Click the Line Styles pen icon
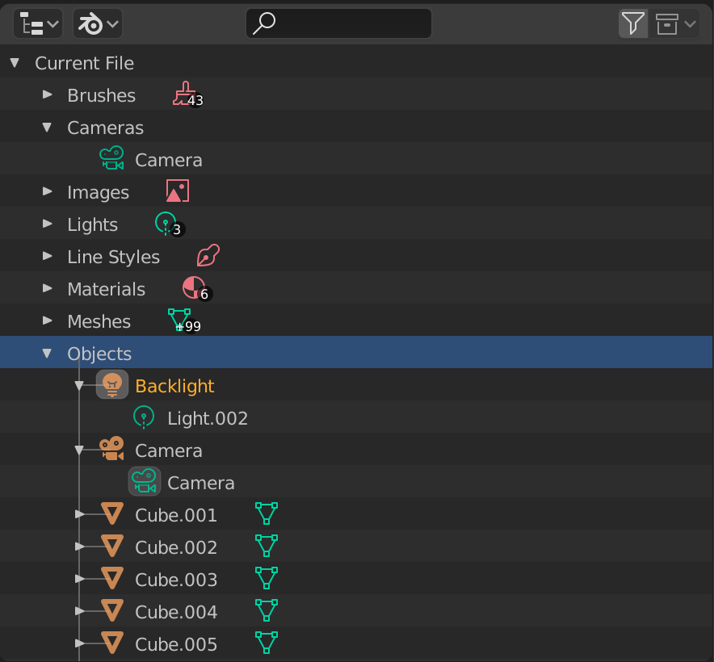 click(208, 255)
